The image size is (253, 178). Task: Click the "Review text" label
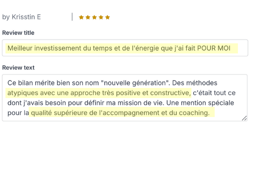point(18,68)
